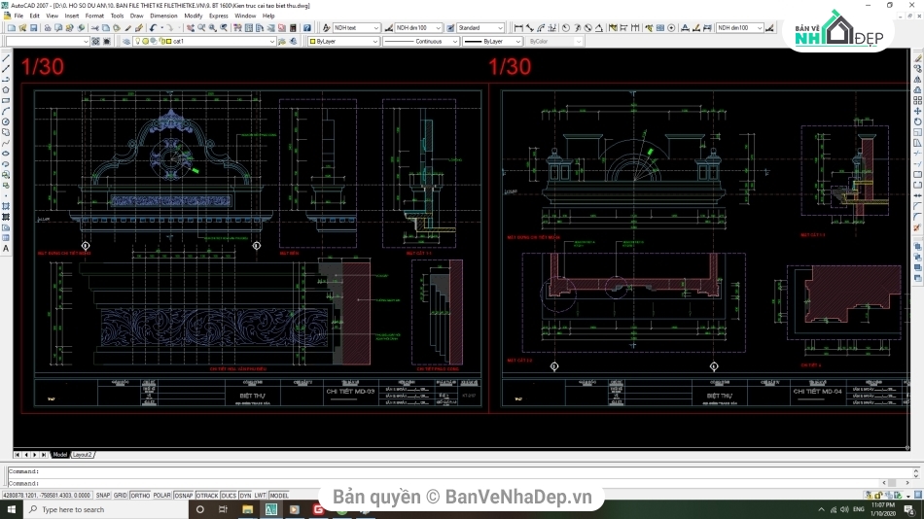Screen dimensions: 924x519
Task: Click the MODEL button in status bar
Action: click(279, 495)
